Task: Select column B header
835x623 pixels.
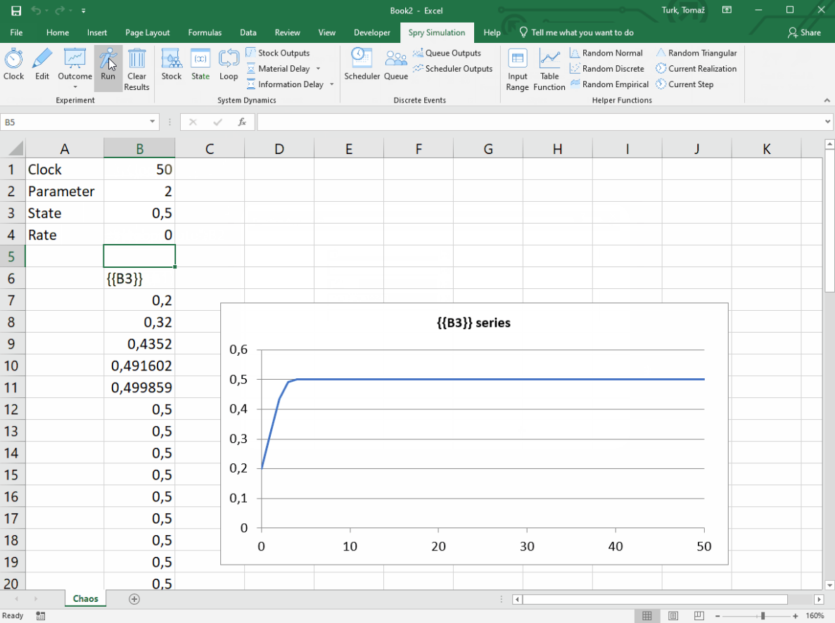Action: tap(139, 148)
